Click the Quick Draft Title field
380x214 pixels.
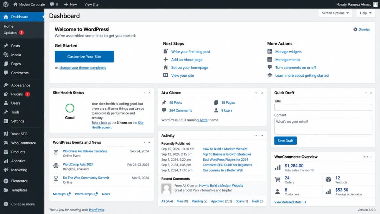click(x=323, y=107)
